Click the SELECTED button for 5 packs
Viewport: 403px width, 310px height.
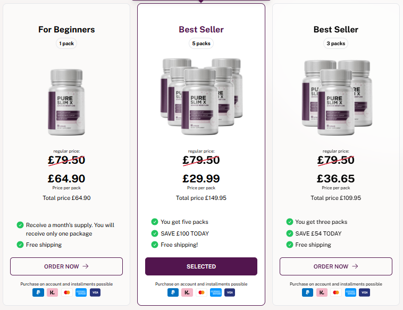click(x=201, y=266)
